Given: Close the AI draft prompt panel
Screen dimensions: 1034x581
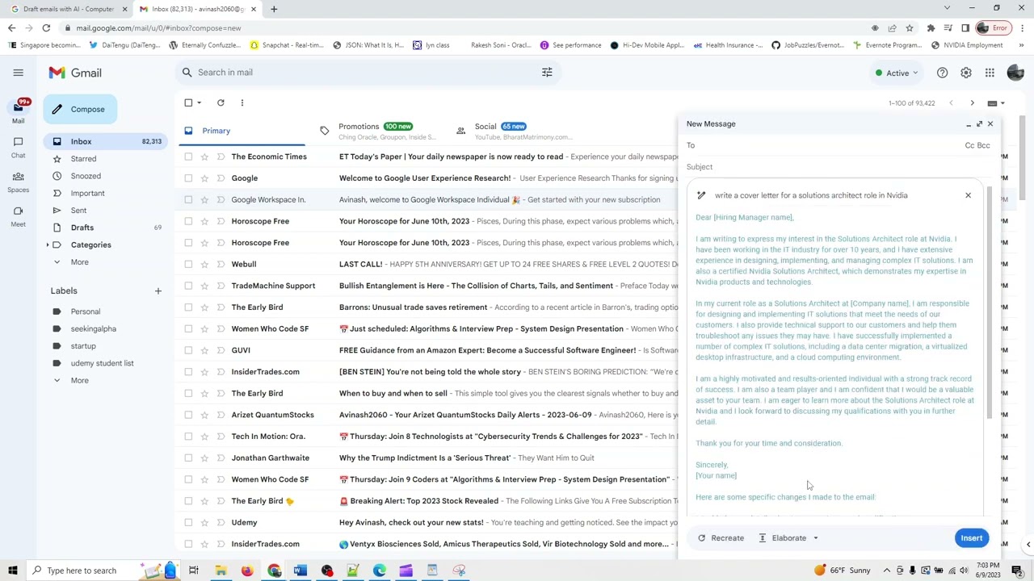Looking at the screenshot, I should (968, 195).
